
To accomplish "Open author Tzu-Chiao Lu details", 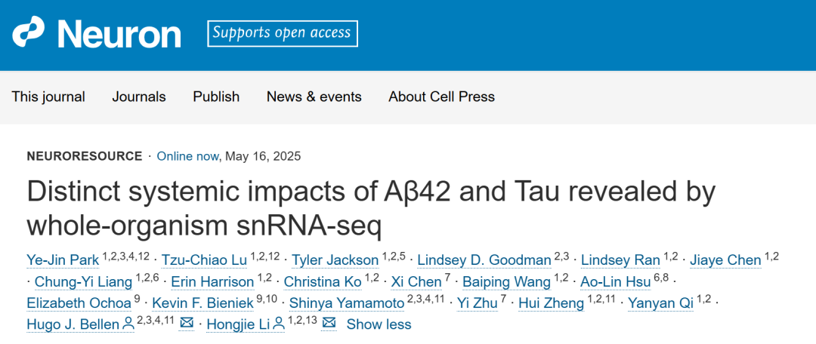I will (204, 260).
